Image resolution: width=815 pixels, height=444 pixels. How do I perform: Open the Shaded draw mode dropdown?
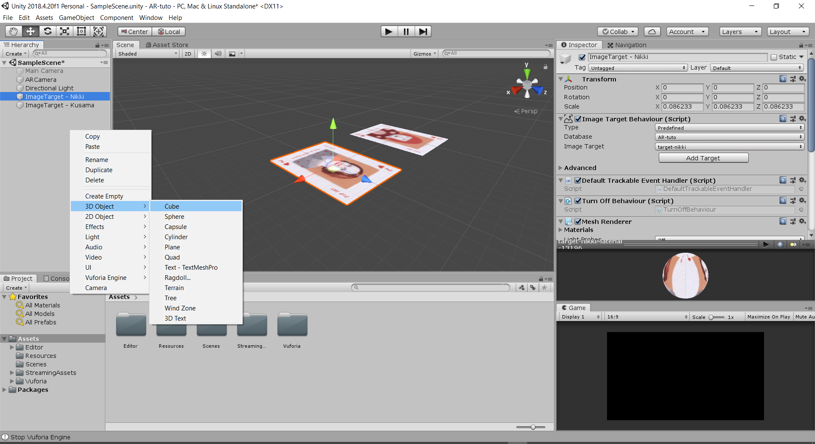pyautogui.click(x=147, y=54)
